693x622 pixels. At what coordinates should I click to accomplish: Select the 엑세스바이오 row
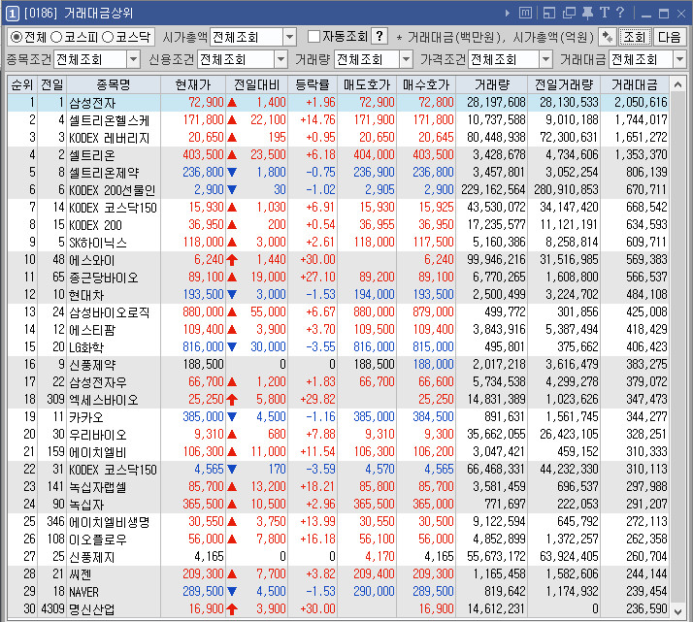coord(338,400)
